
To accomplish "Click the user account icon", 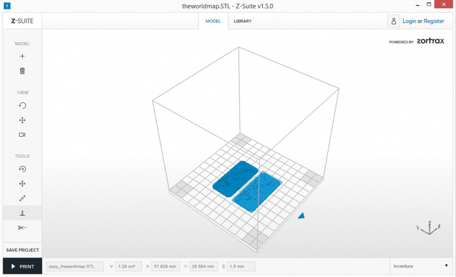I will [394, 21].
